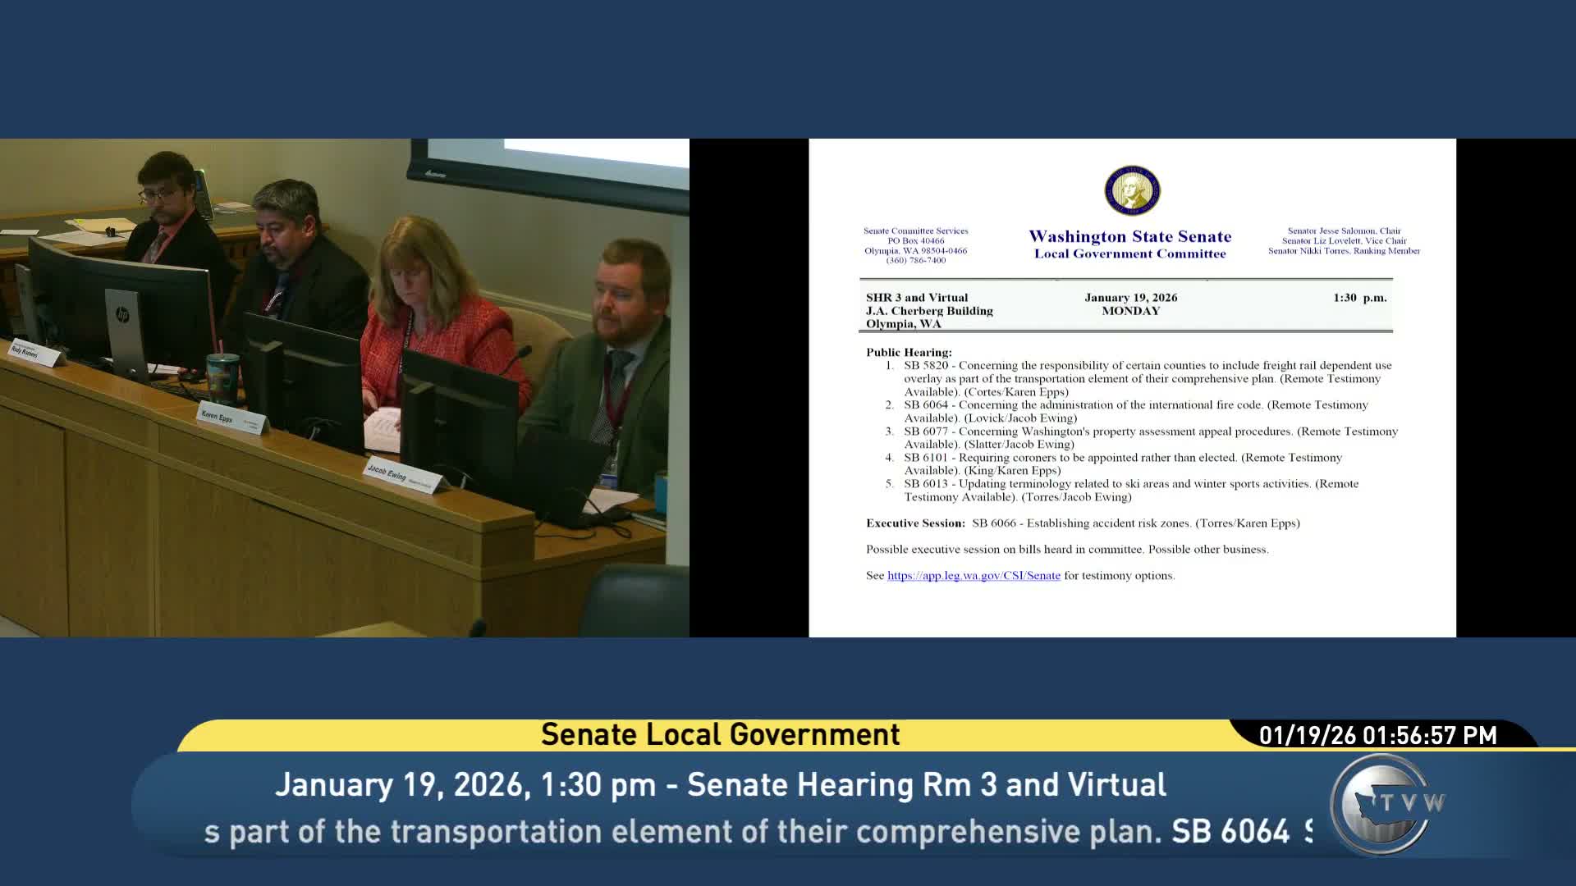Screen dimensions: 1576x886
Task: Open the app.leg.wa.gov/CSI/Senate testimony link
Action: click(x=974, y=576)
